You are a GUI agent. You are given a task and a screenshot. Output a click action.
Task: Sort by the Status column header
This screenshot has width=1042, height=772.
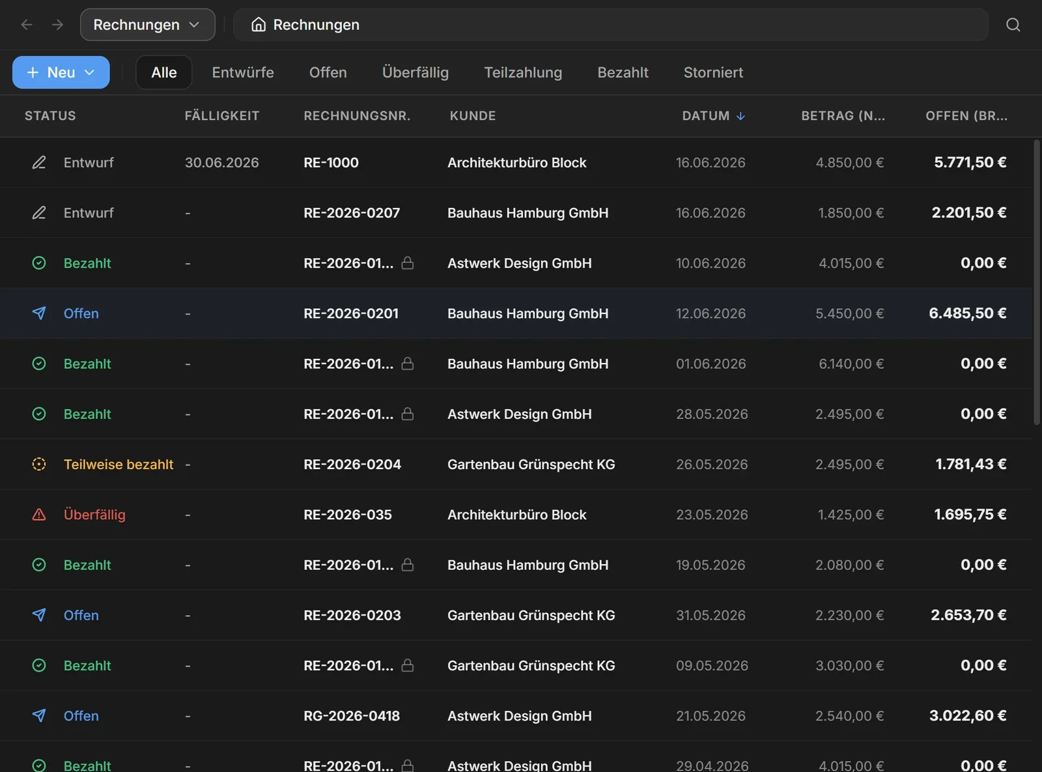click(x=50, y=116)
